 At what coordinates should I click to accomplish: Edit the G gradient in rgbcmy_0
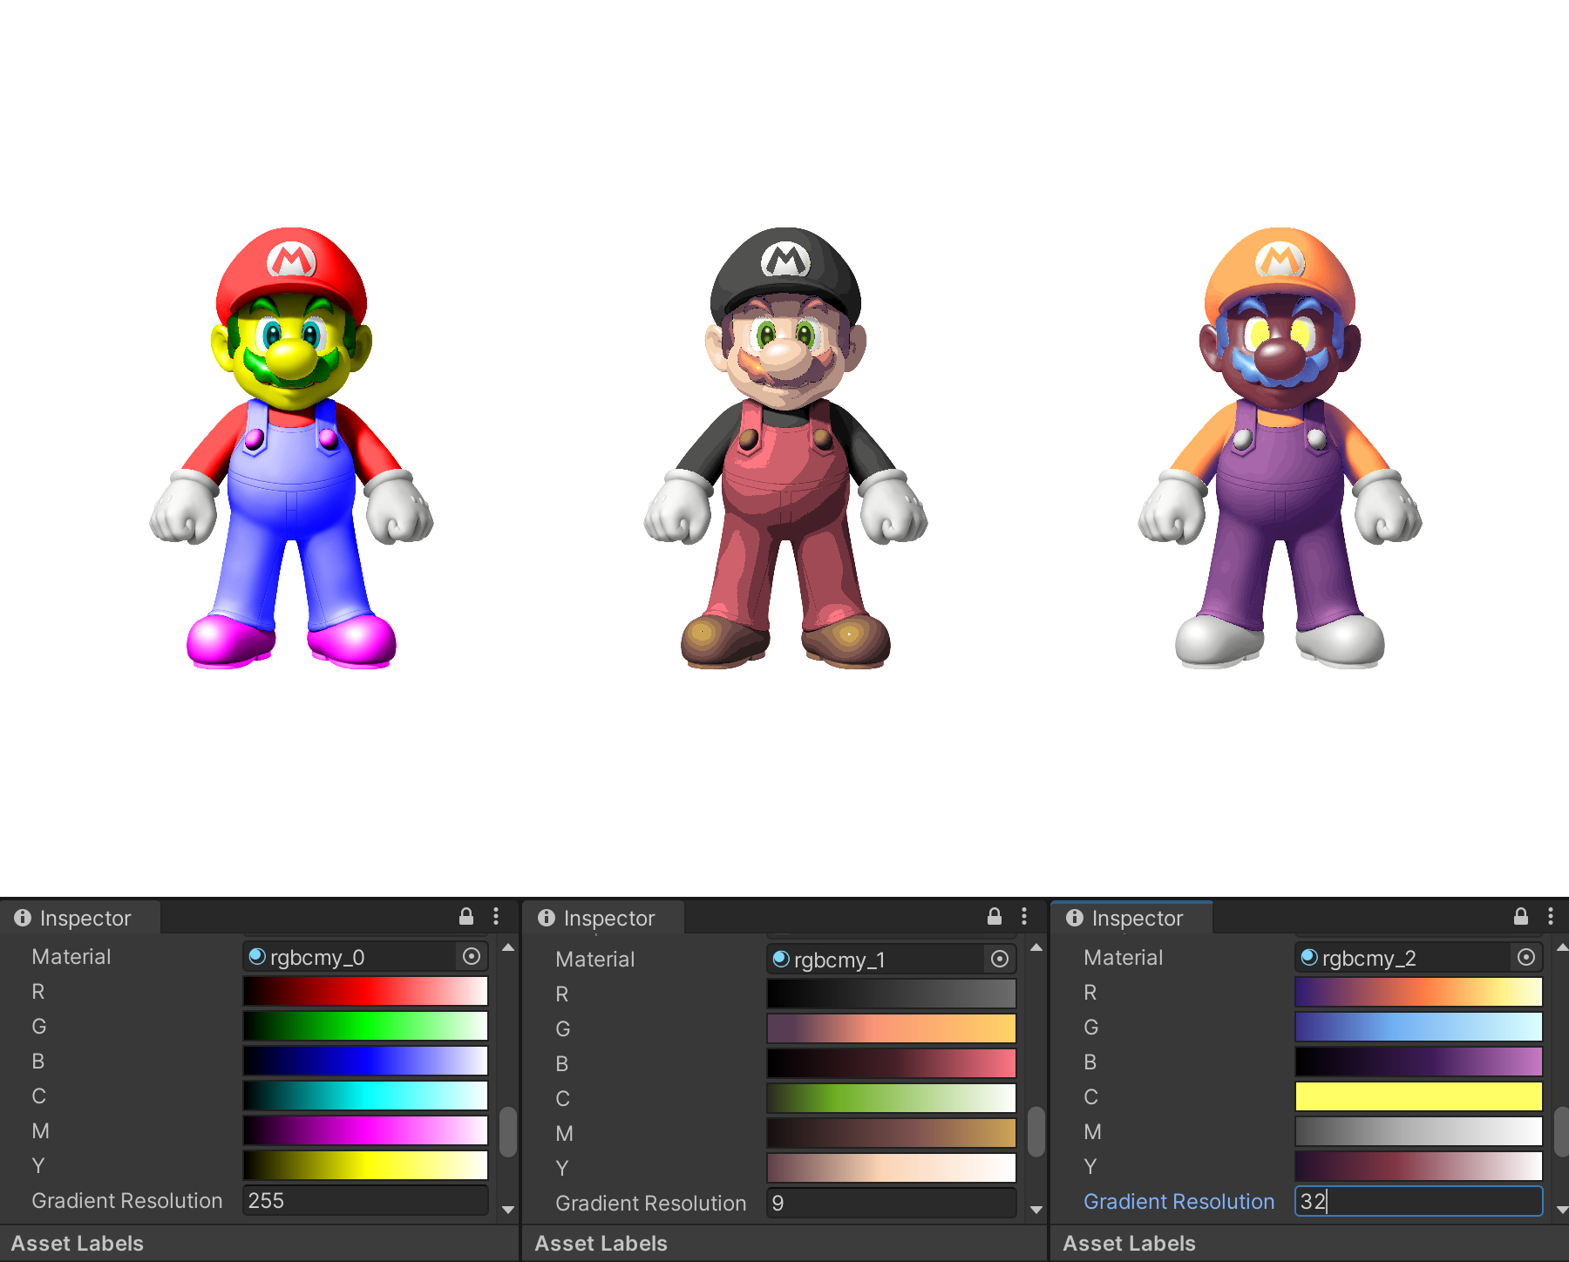click(365, 1026)
